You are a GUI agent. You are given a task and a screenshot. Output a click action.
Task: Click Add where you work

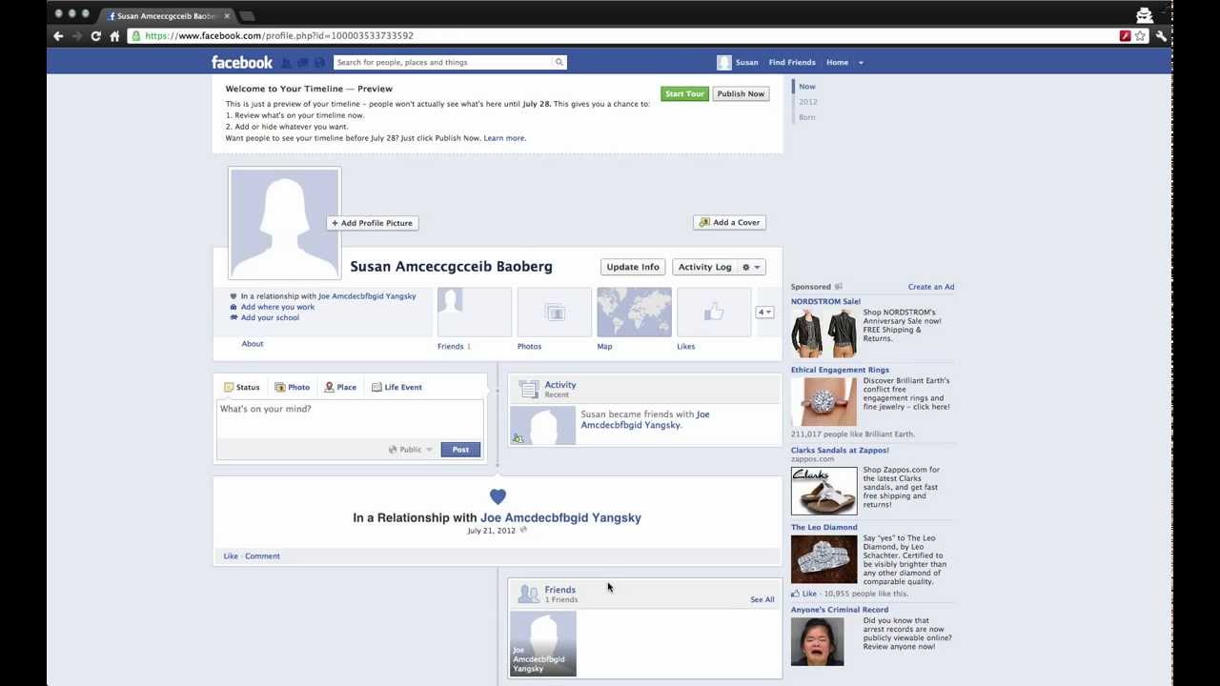[x=277, y=307]
